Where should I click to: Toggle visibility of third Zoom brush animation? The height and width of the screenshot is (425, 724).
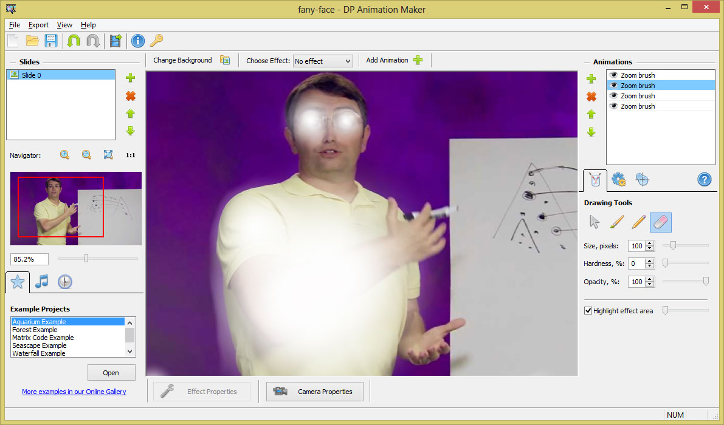click(x=613, y=96)
